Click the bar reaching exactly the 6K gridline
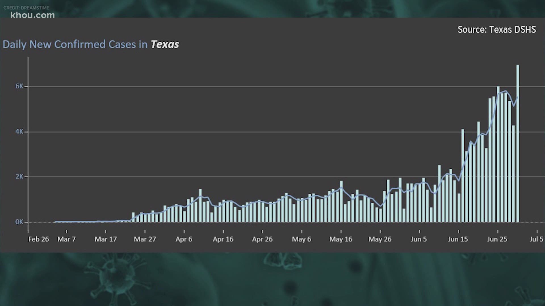The image size is (545, 306). (x=498, y=154)
